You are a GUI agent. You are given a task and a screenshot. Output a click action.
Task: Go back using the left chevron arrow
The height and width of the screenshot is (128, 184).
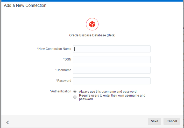(8, 122)
